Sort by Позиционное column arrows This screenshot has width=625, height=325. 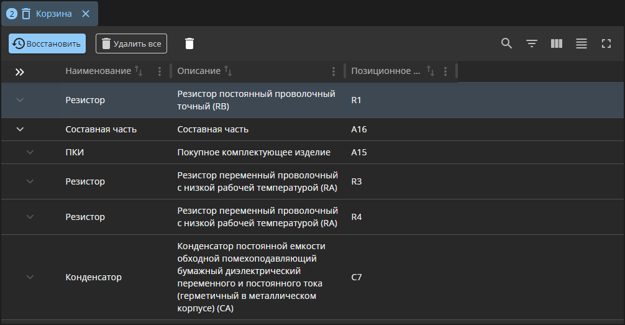pyautogui.click(x=430, y=71)
